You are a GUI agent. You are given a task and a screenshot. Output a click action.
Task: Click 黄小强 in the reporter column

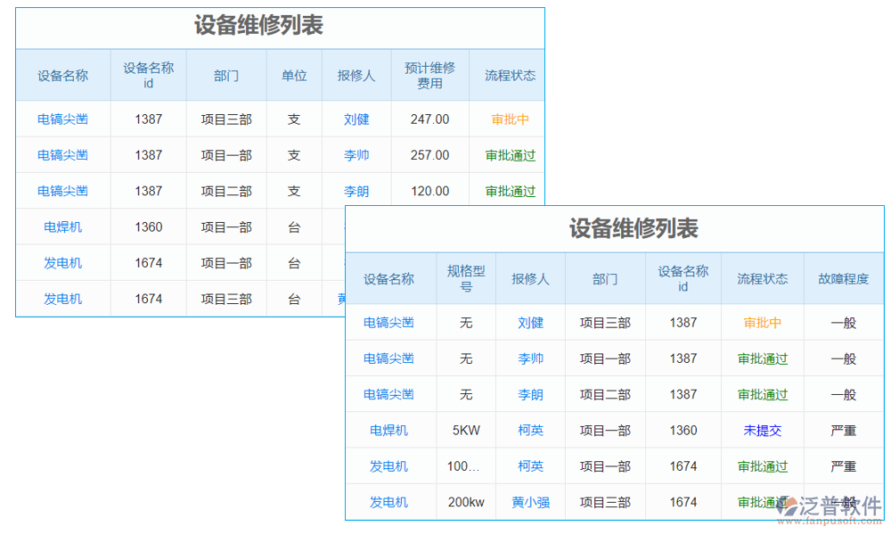[x=530, y=501]
